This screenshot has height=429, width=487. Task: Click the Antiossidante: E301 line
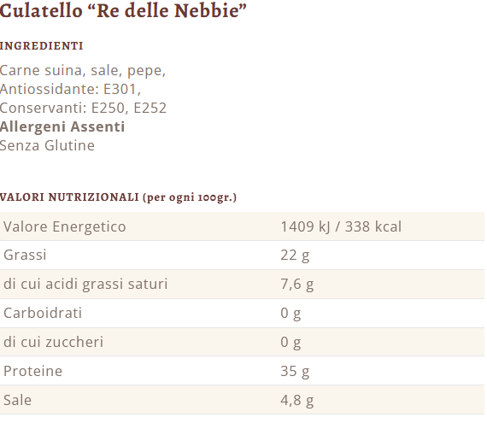click(x=70, y=90)
